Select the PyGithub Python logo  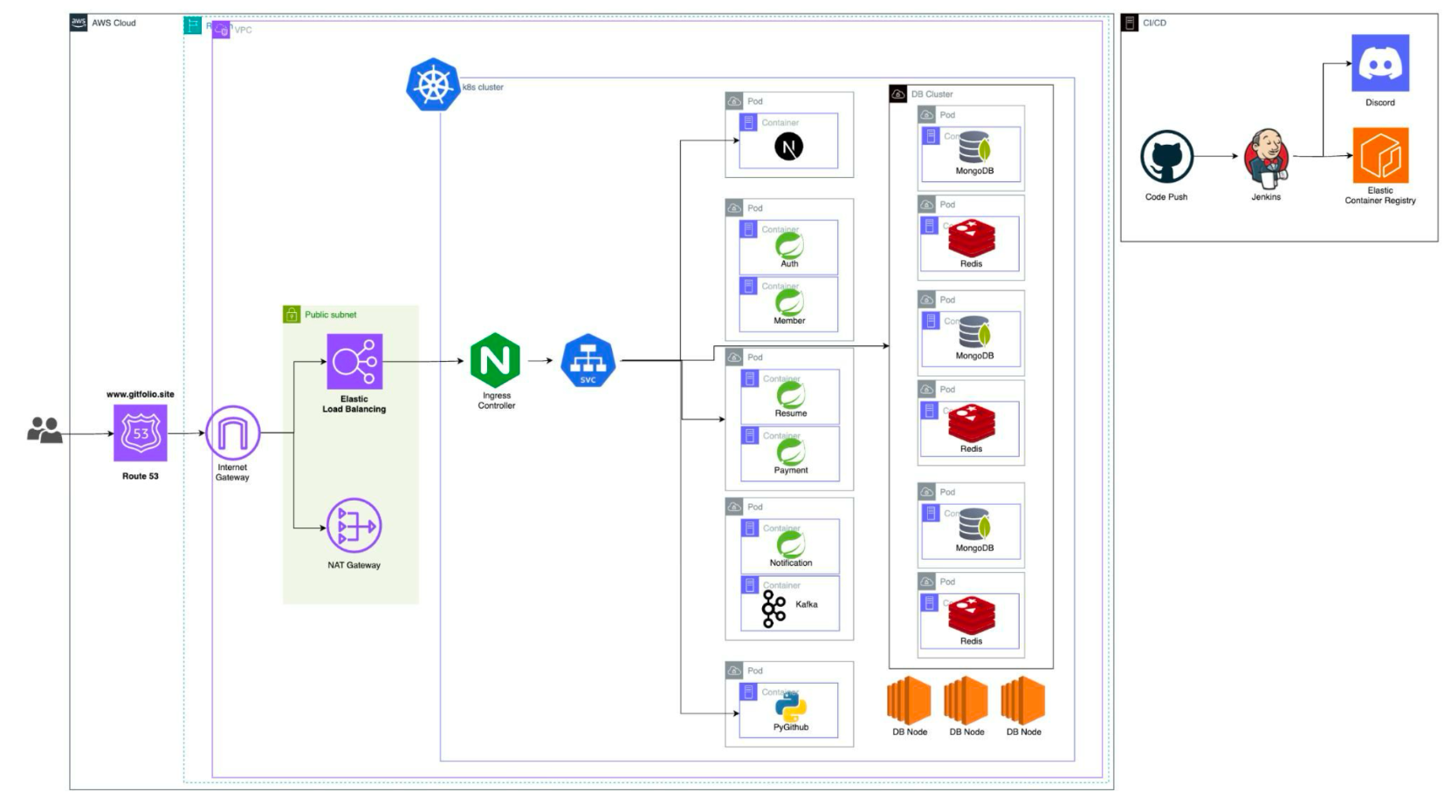point(790,705)
